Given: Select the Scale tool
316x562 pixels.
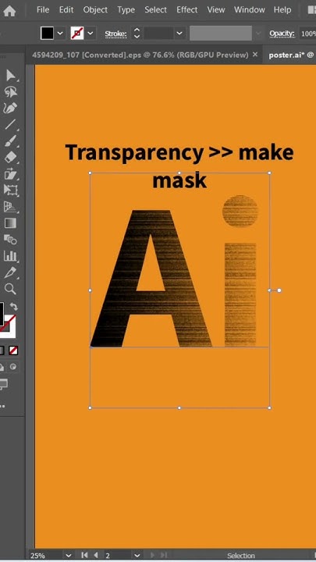Looking at the screenshot, I should point(11,174).
